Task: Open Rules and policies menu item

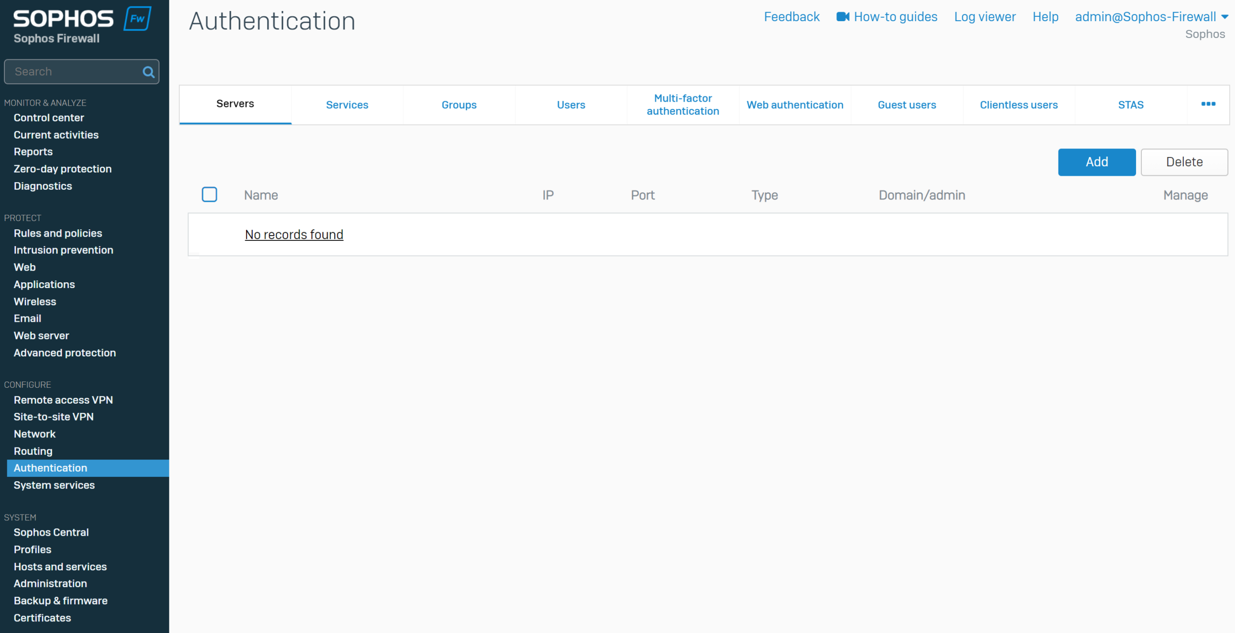Action: [x=58, y=233]
